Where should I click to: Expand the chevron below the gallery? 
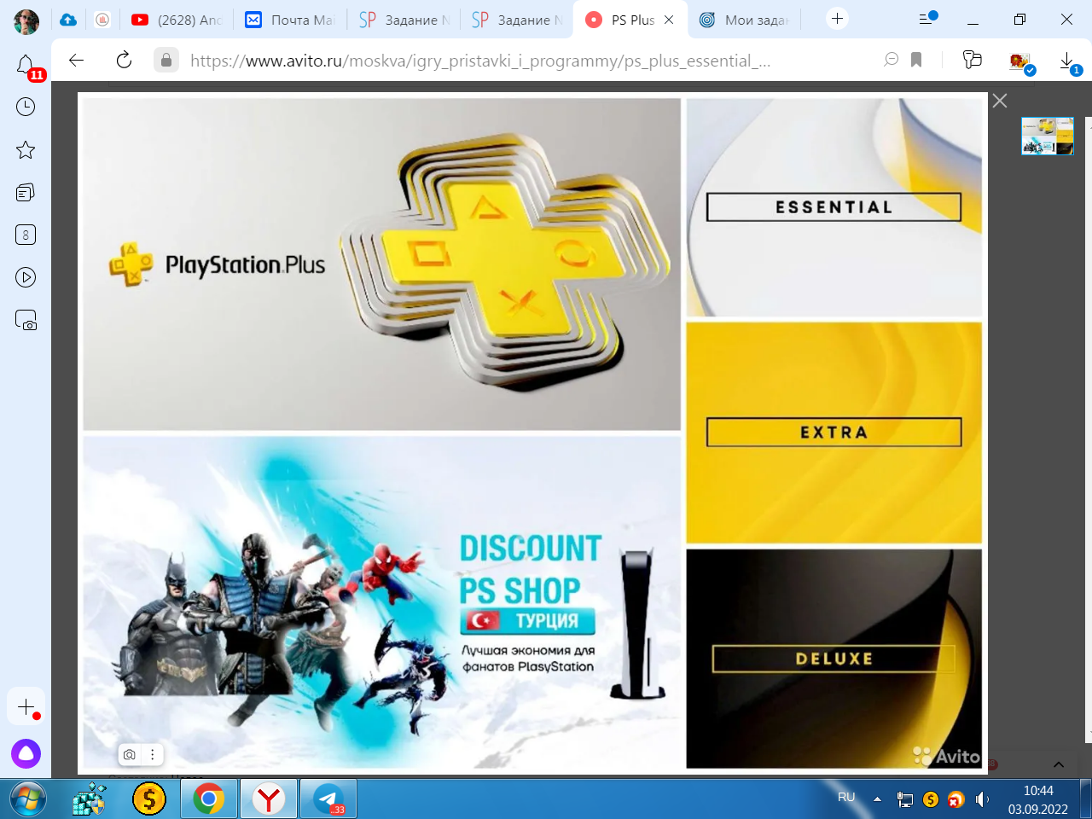(x=1059, y=764)
